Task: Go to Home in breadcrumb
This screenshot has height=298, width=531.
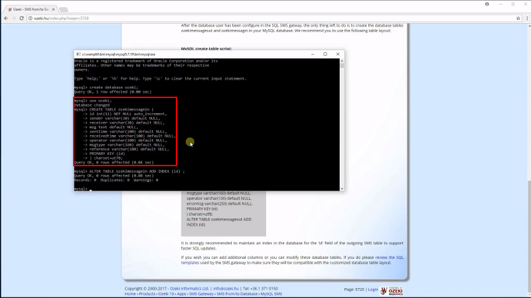Action: 130,294
